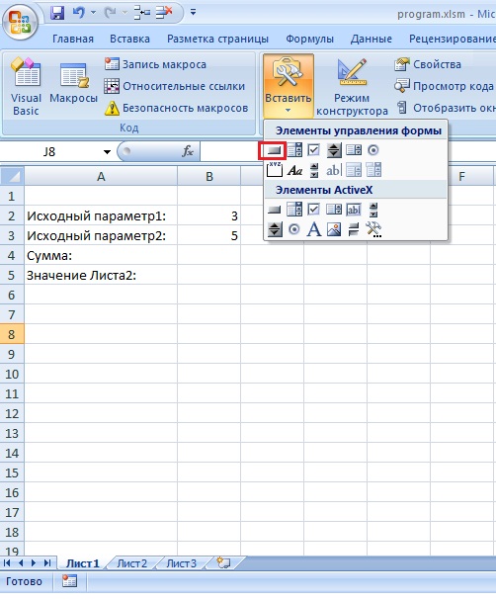Select the form control Combo Box icon
The height and width of the screenshot is (600, 496).
(294, 150)
